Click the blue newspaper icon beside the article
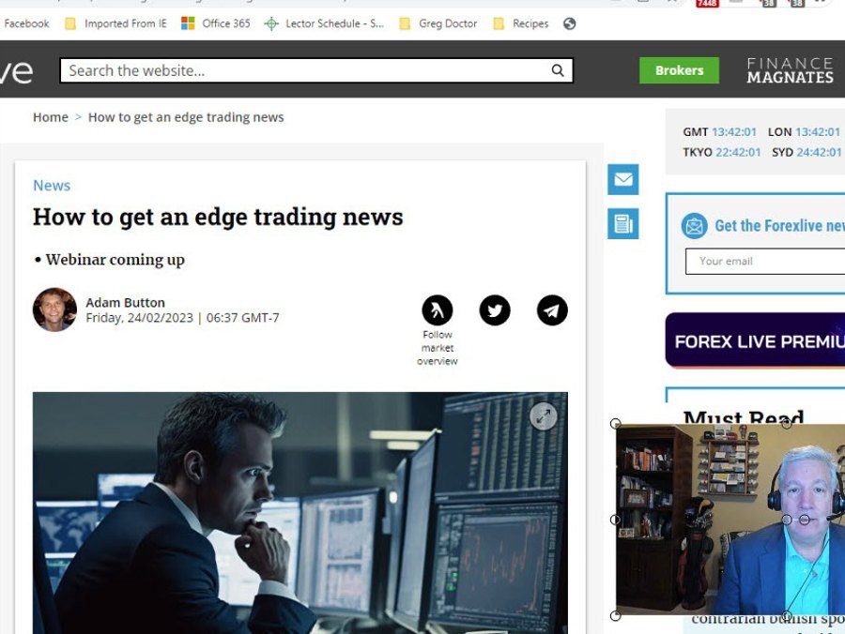 (x=622, y=223)
